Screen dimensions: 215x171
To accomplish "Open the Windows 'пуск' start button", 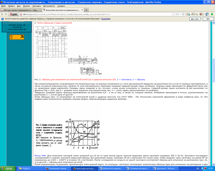I will coord(8,169).
